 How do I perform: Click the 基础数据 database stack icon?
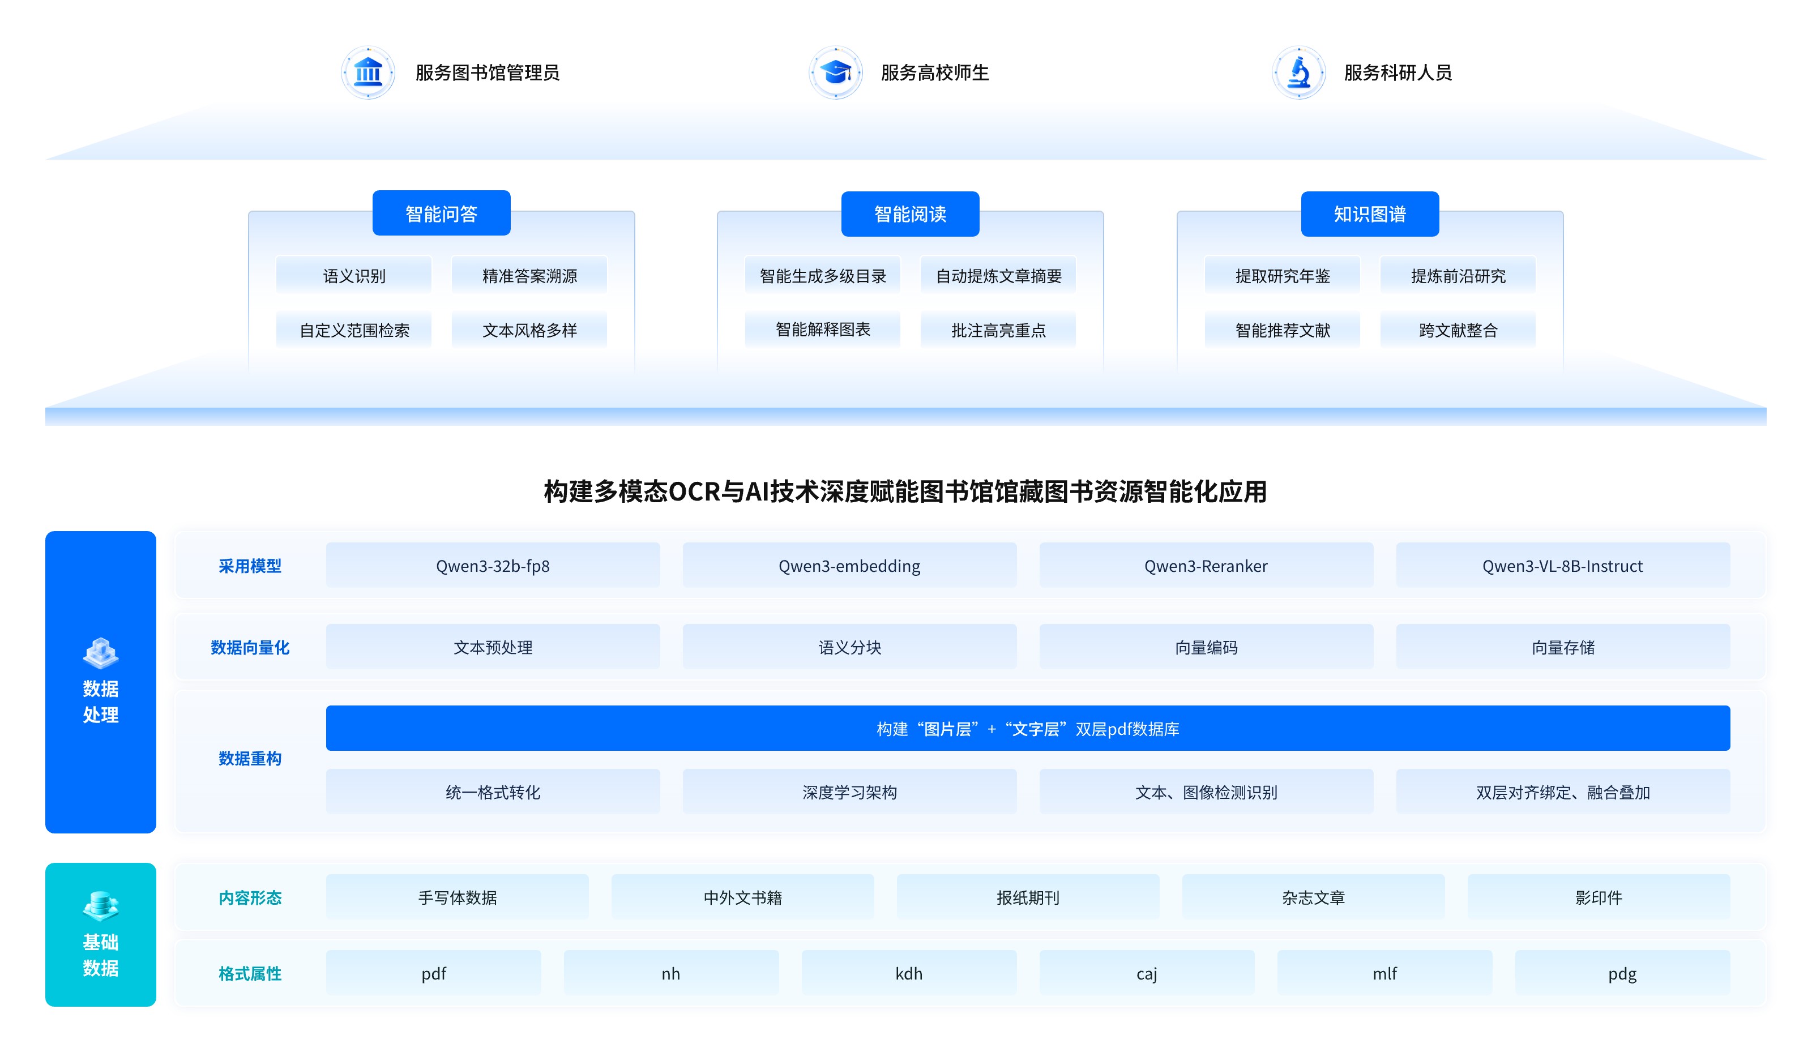click(x=101, y=906)
